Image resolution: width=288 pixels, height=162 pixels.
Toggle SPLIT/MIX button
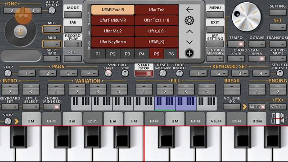[x=52, y=59]
